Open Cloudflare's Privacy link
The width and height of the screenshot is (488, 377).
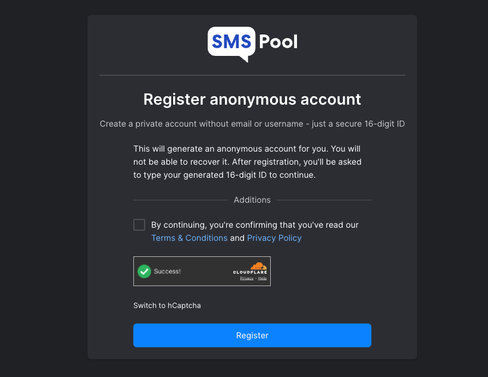246,278
